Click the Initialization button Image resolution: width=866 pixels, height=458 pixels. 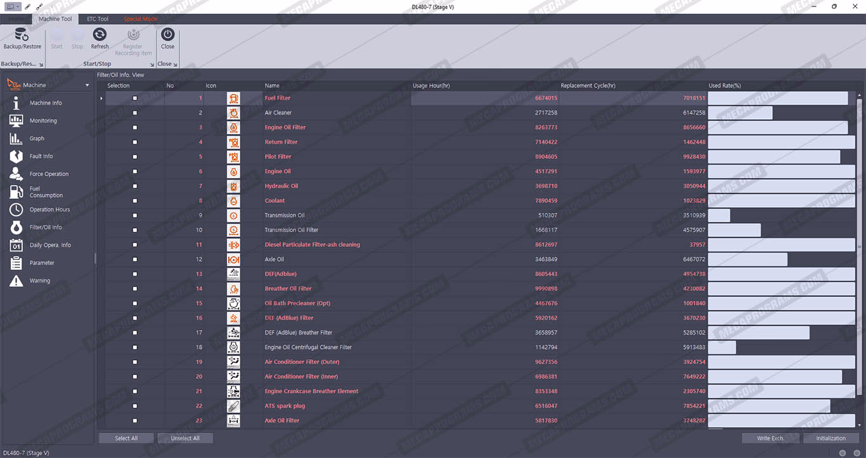(830, 438)
